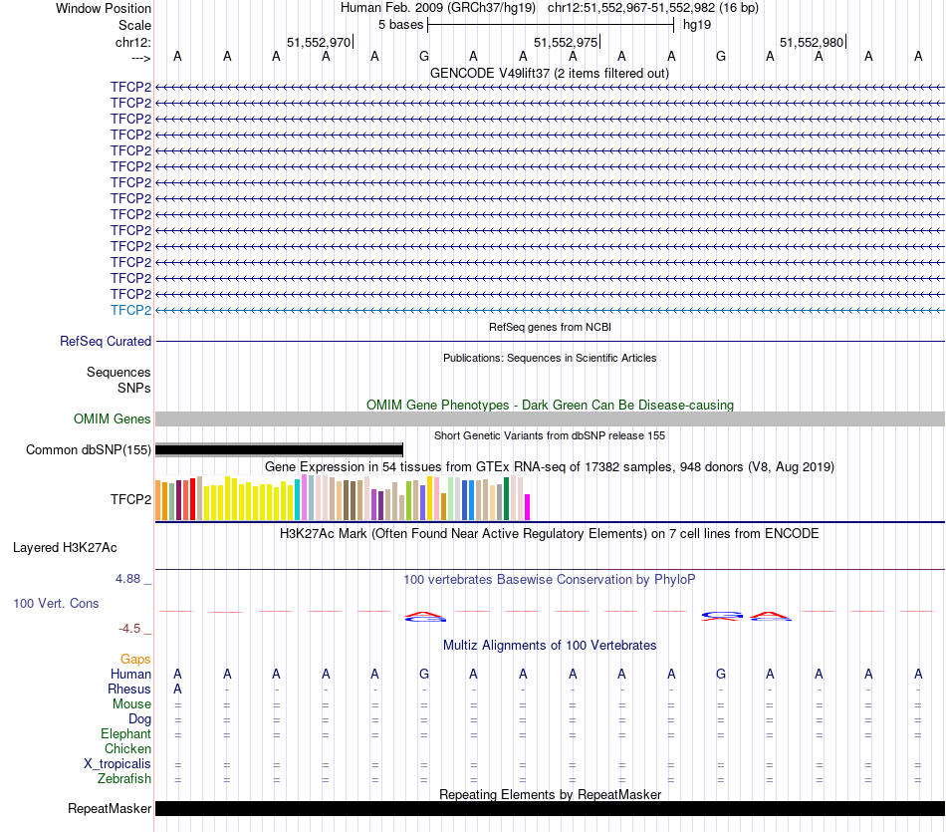Click the hg19 assembly label by scale
The height and width of the screenshot is (832, 946).
[x=697, y=25]
